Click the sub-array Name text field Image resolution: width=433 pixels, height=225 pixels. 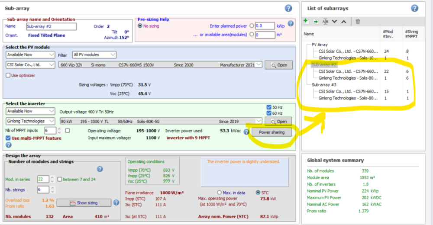[x=51, y=26]
